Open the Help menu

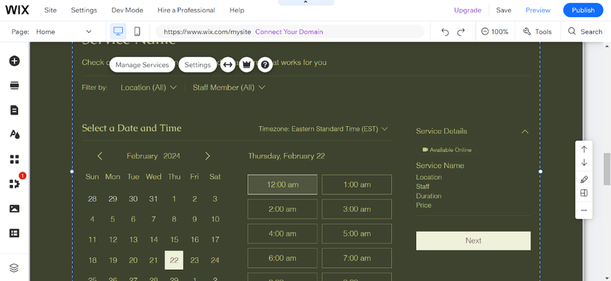pyautogui.click(x=237, y=10)
